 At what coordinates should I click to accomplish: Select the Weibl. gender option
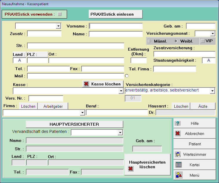coord(176,41)
